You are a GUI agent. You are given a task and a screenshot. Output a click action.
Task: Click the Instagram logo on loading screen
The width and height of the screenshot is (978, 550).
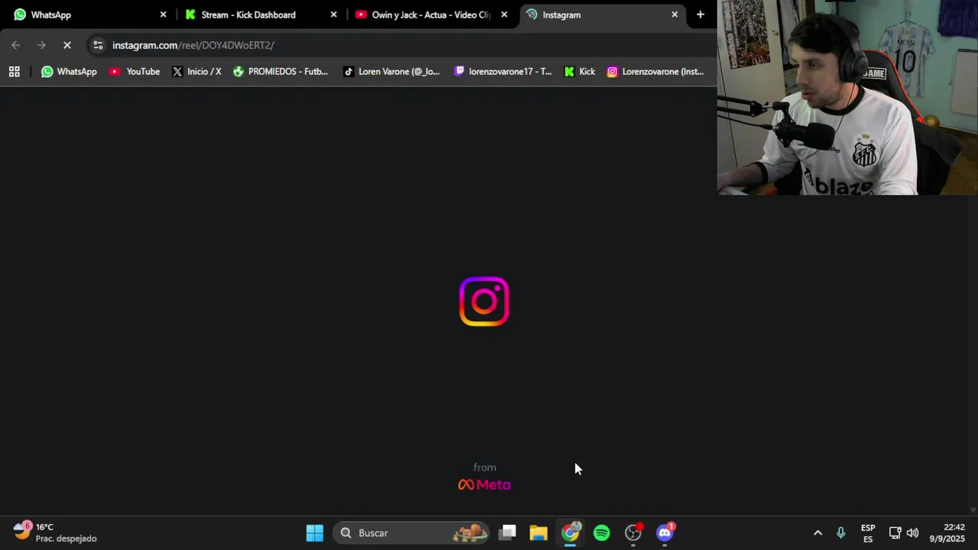[x=484, y=301]
